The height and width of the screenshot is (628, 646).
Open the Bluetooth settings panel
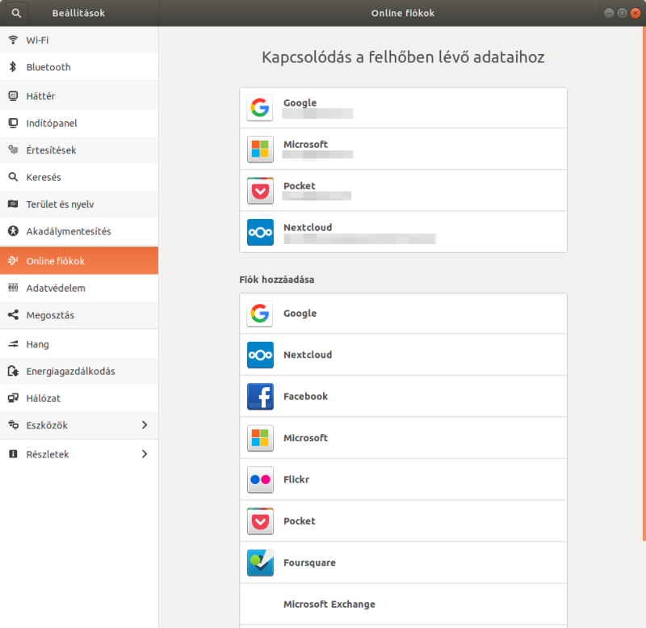click(x=79, y=67)
